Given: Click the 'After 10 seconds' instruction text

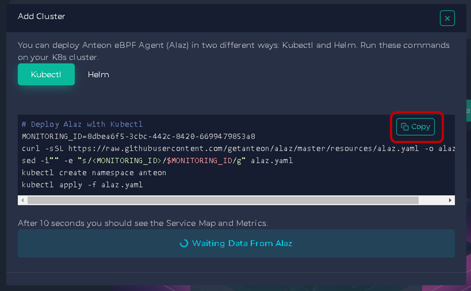Looking at the screenshot, I should pos(143,223).
